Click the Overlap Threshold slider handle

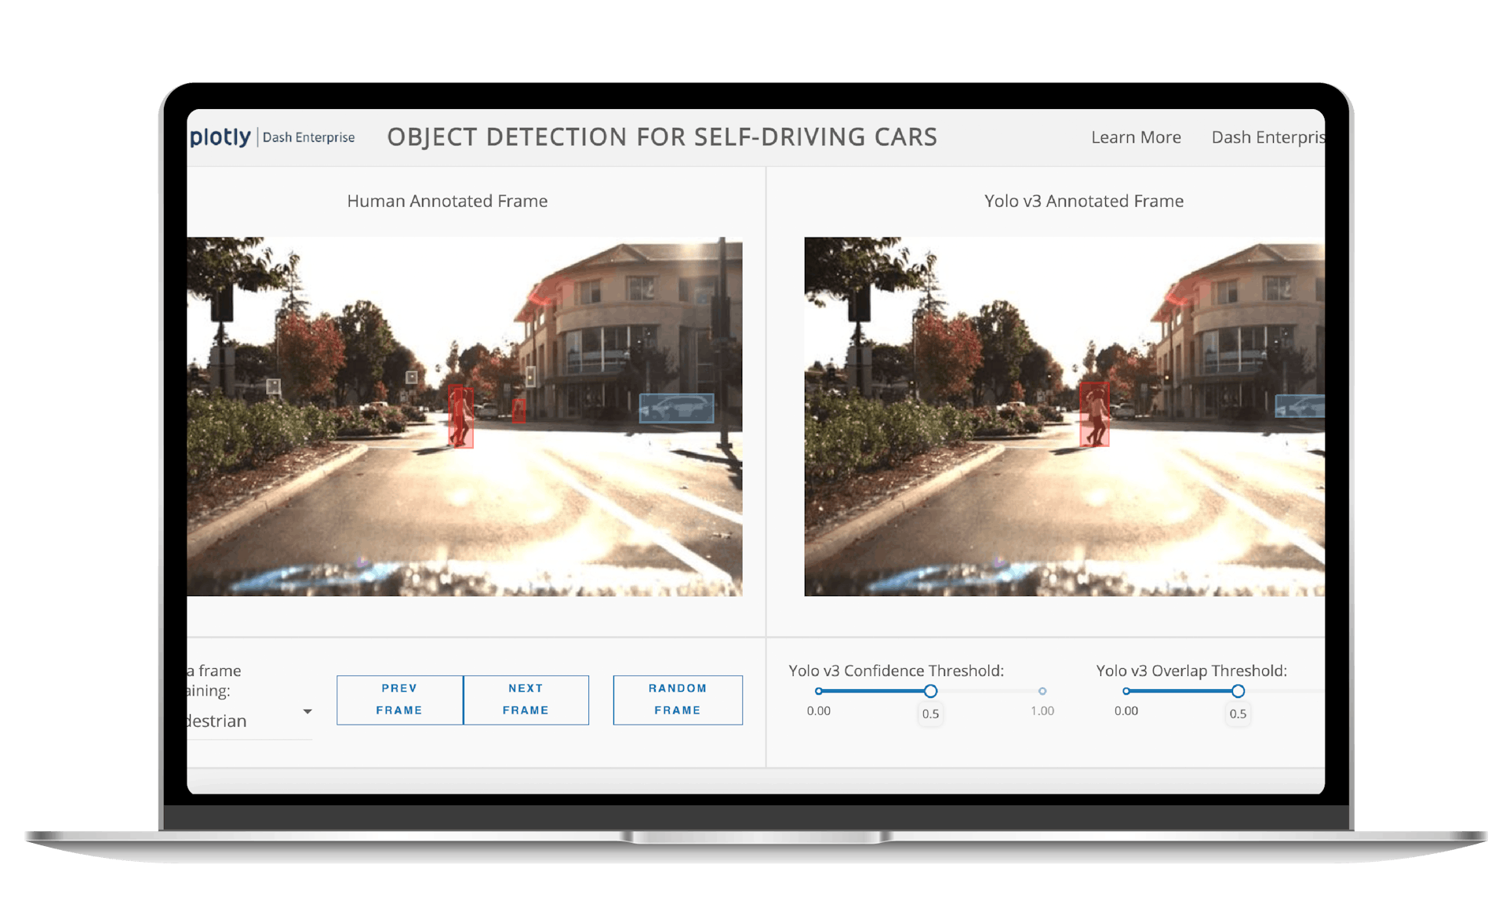tap(1238, 691)
